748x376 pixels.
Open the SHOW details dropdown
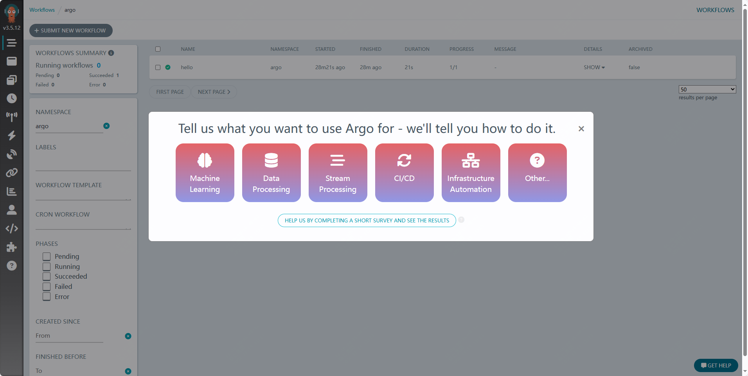pyautogui.click(x=594, y=67)
